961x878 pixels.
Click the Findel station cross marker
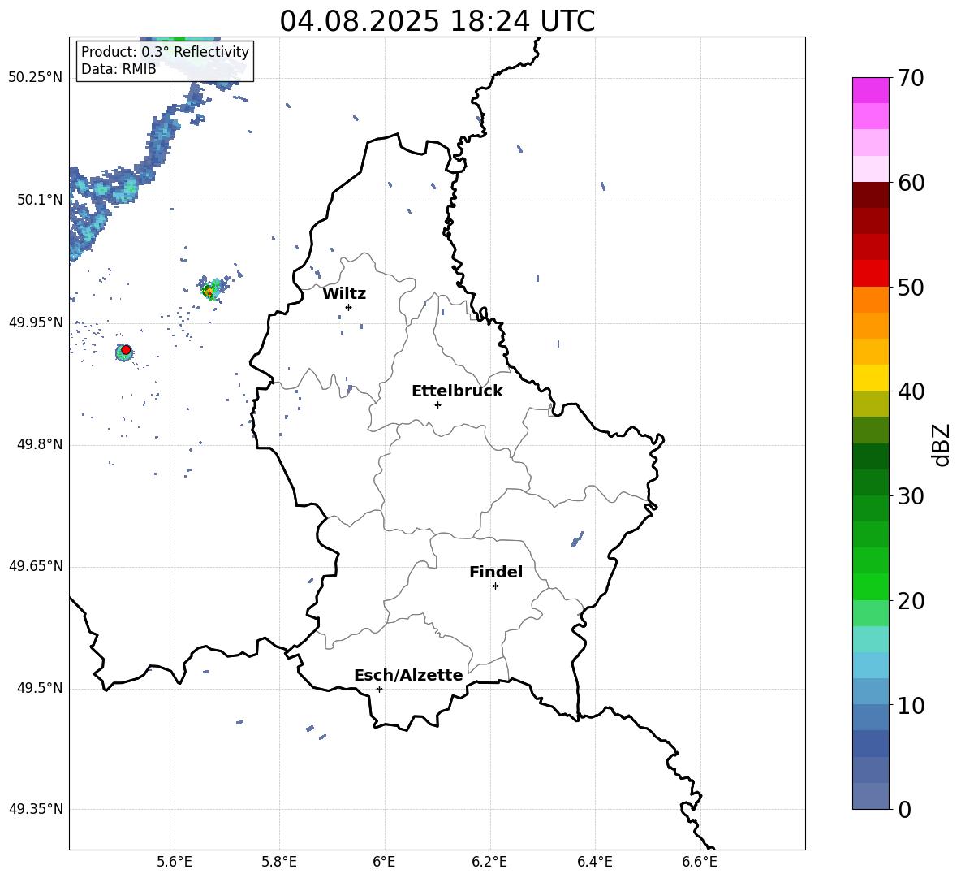[x=495, y=586]
